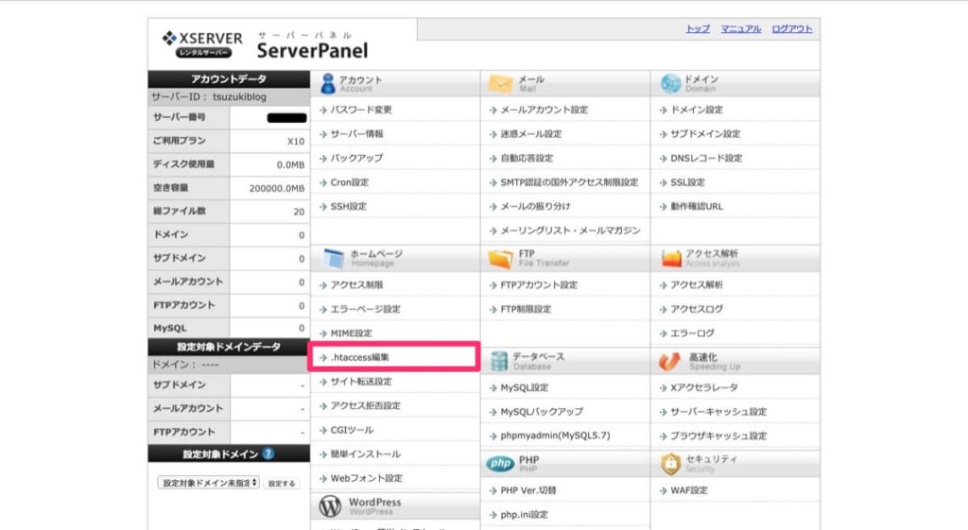Open PHP Ver.切替
Image resolution: width=968 pixels, height=530 pixels.
[x=528, y=490]
